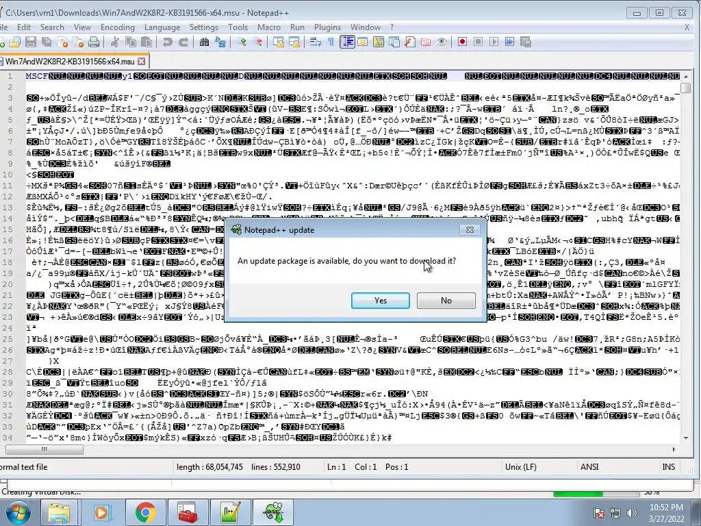Click the Playback macro icon

pyautogui.click(x=494, y=42)
